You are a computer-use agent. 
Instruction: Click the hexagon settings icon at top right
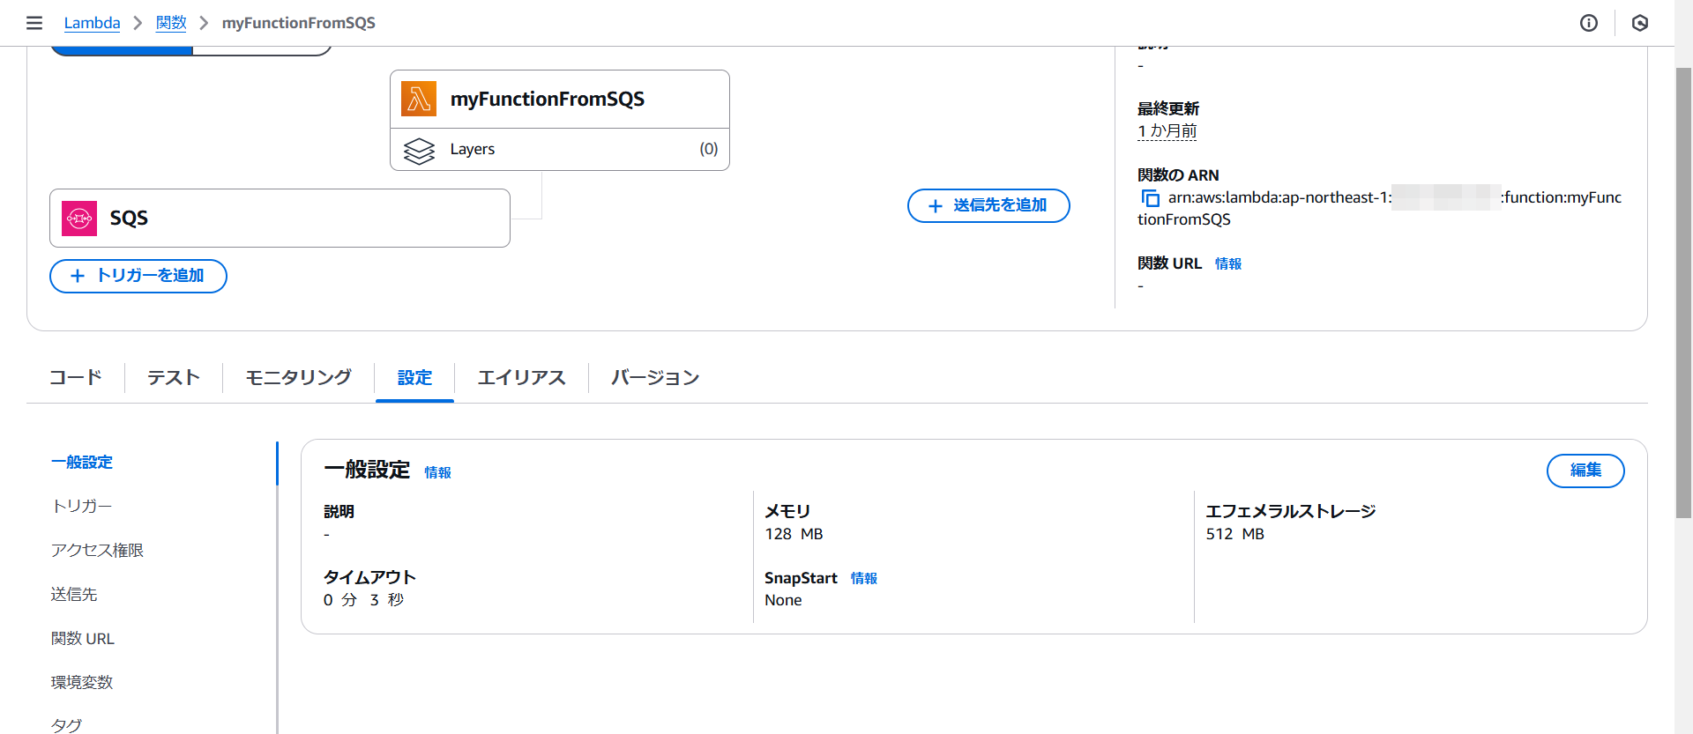pos(1639,23)
